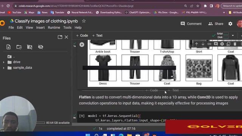Open the ChatGPT Optimizing bookmark
This screenshot has width=242, height=136.
point(138,12)
